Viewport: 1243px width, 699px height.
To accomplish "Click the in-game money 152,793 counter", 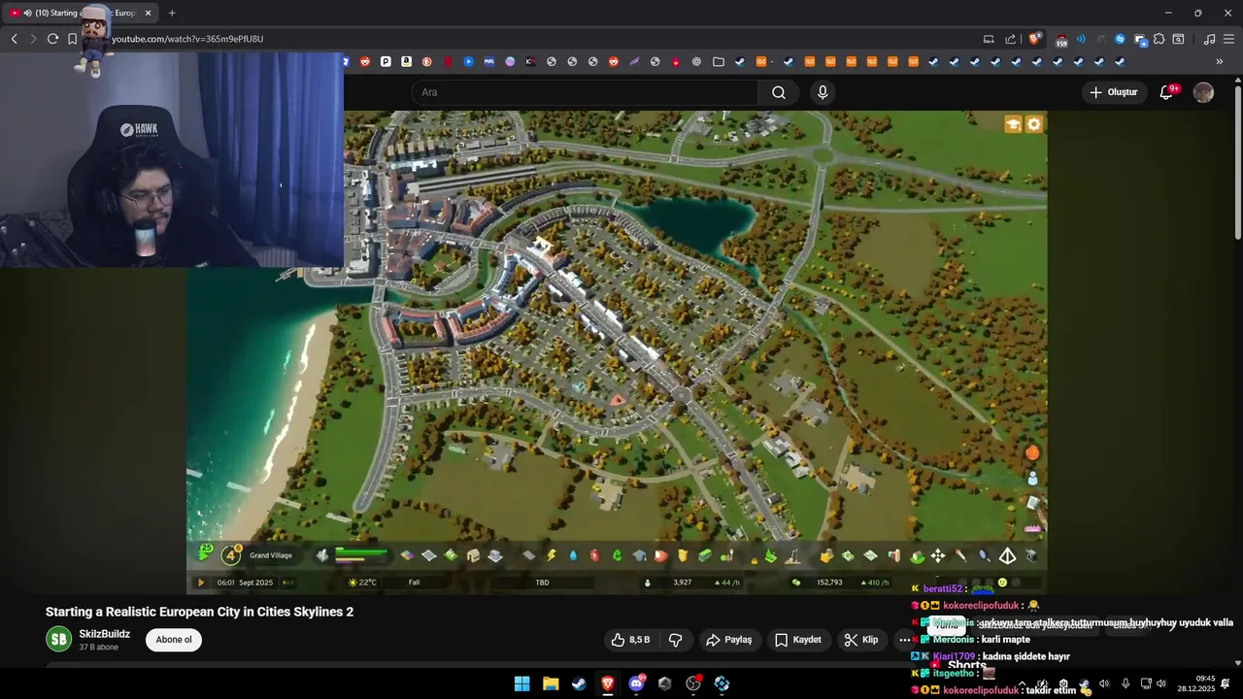I will click(829, 582).
